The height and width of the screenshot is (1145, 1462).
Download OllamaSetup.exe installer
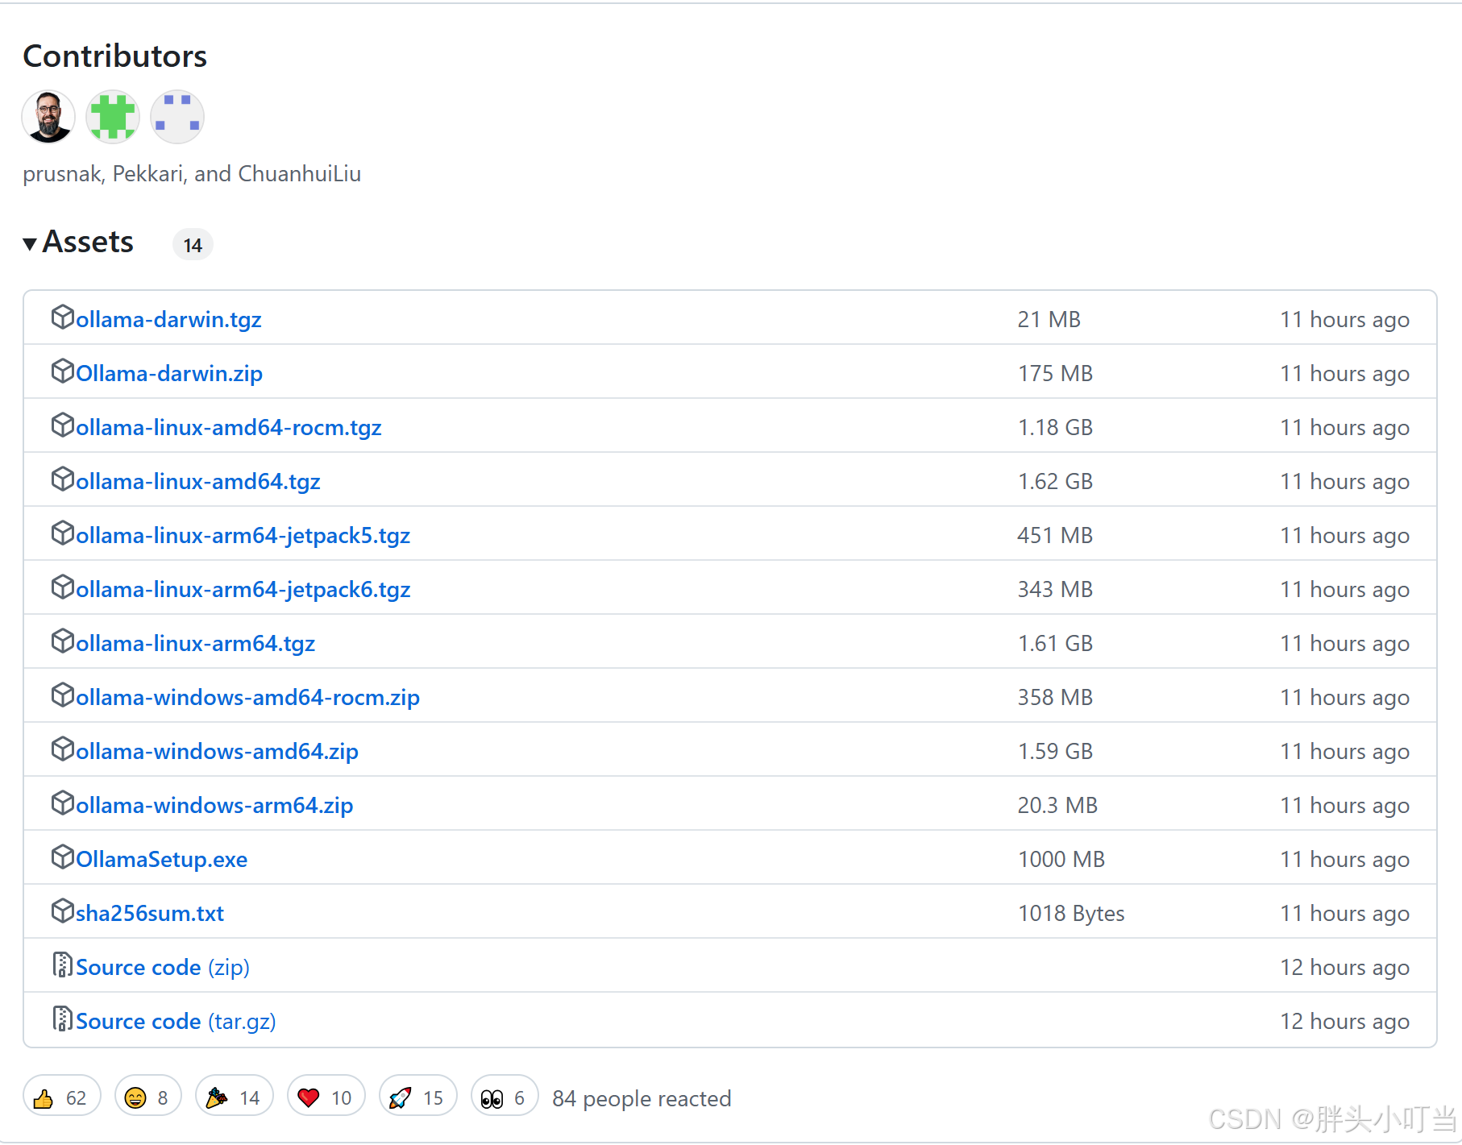[x=162, y=859]
